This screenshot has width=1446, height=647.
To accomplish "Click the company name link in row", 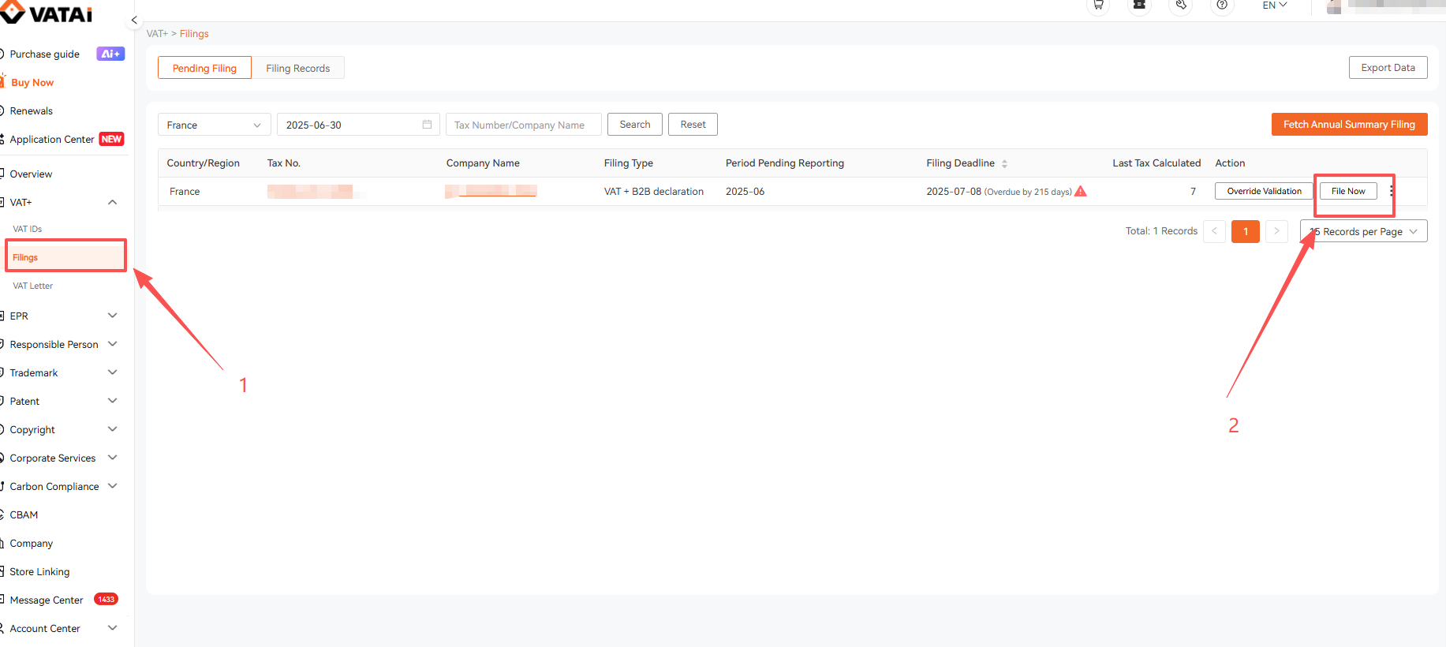I will (x=491, y=191).
